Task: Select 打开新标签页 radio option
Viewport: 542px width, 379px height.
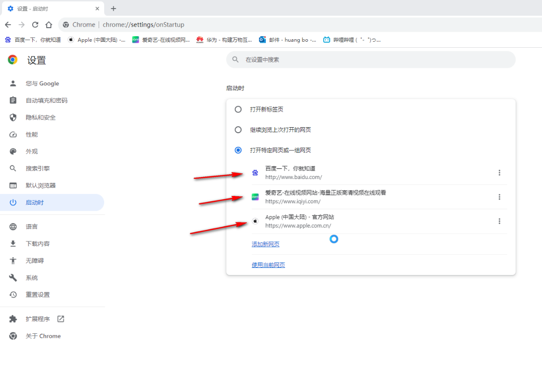Action: point(238,110)
